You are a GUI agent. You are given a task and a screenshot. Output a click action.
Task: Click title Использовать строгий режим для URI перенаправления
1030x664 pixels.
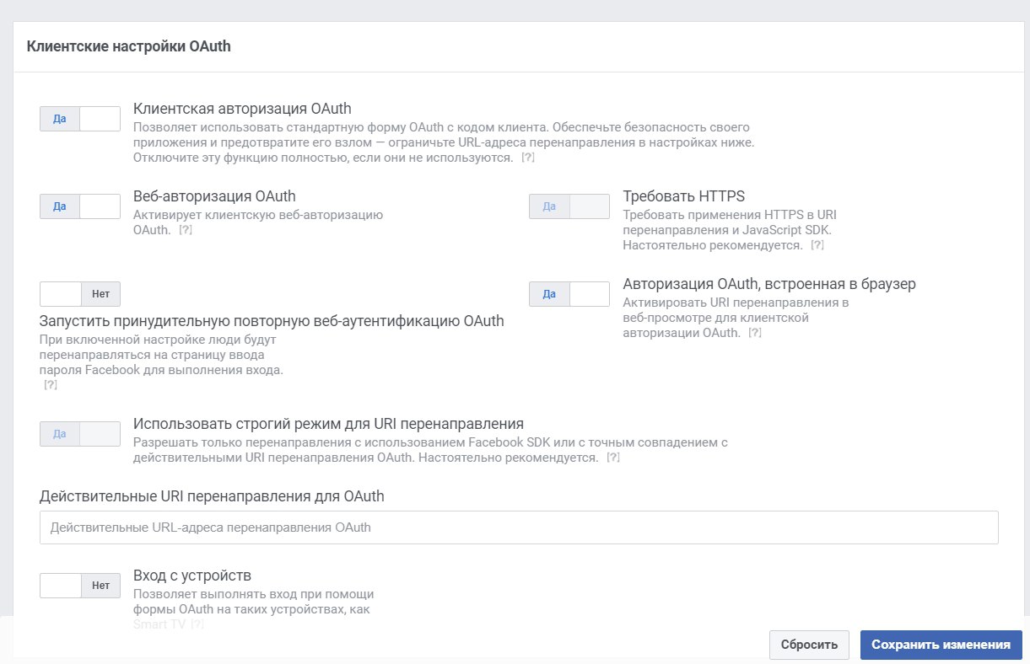click(x=329, y=424)
